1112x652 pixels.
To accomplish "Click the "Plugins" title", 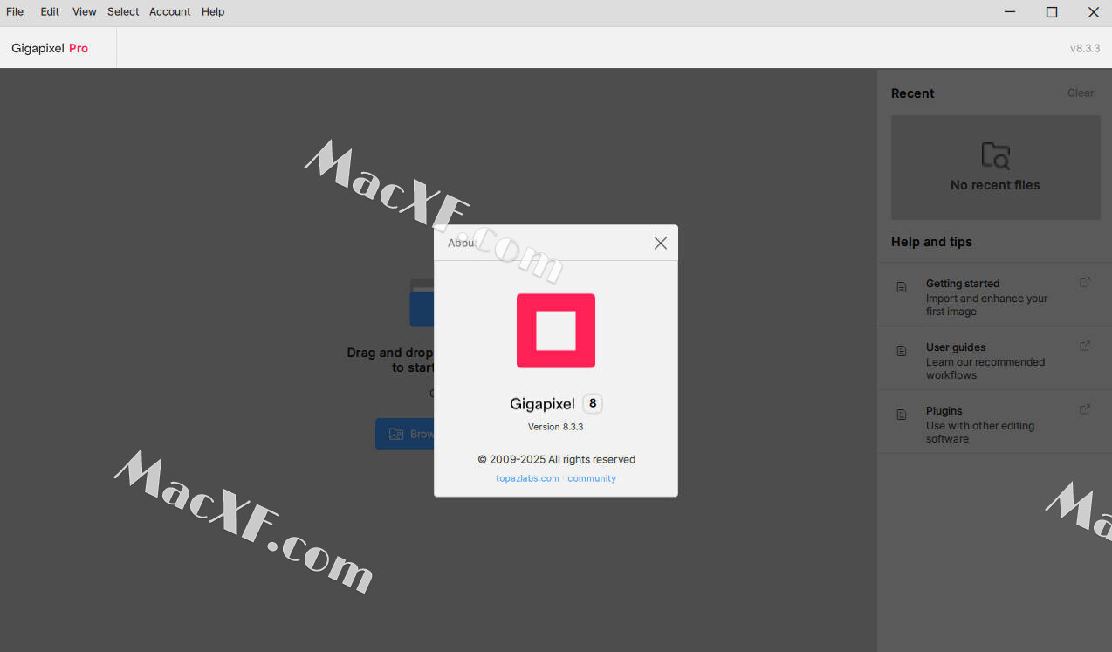I will [944, 411].
